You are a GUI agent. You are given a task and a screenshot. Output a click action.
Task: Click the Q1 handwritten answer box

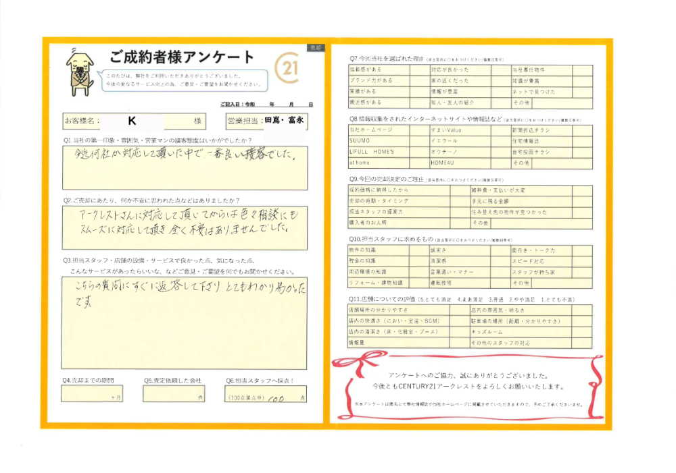coord(184,168)
